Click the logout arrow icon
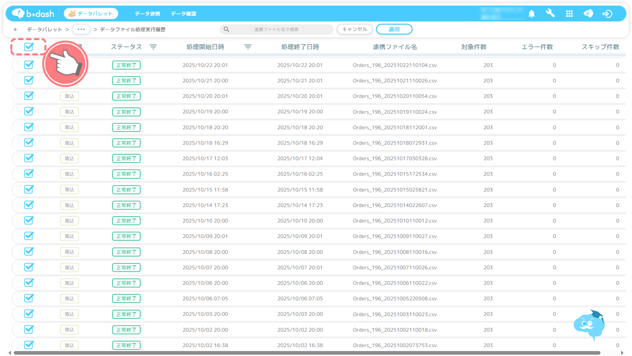 tap(607, 14)
